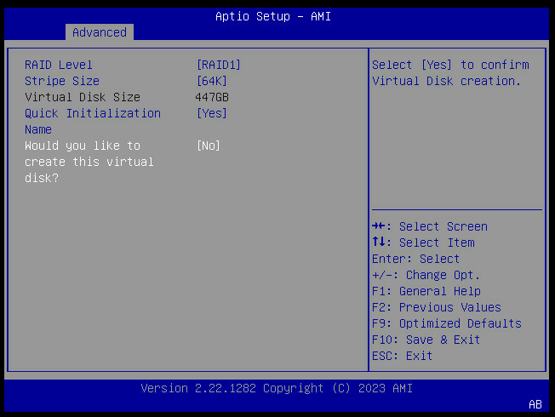Select the Quick Initialization setting label

tap(92, 113)
